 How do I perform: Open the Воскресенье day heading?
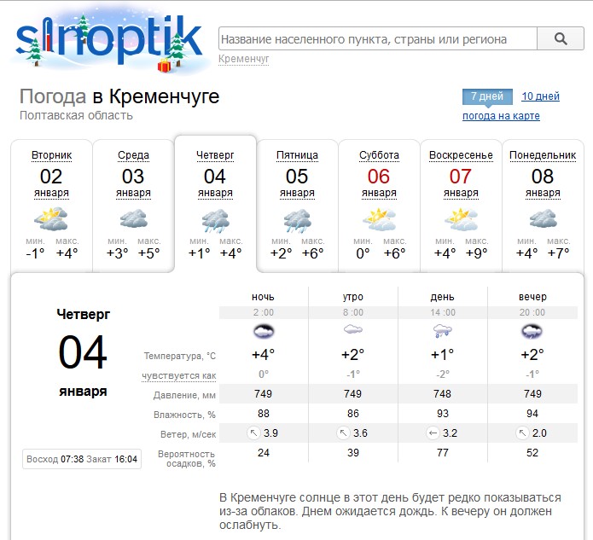click(x=461, y=155)
